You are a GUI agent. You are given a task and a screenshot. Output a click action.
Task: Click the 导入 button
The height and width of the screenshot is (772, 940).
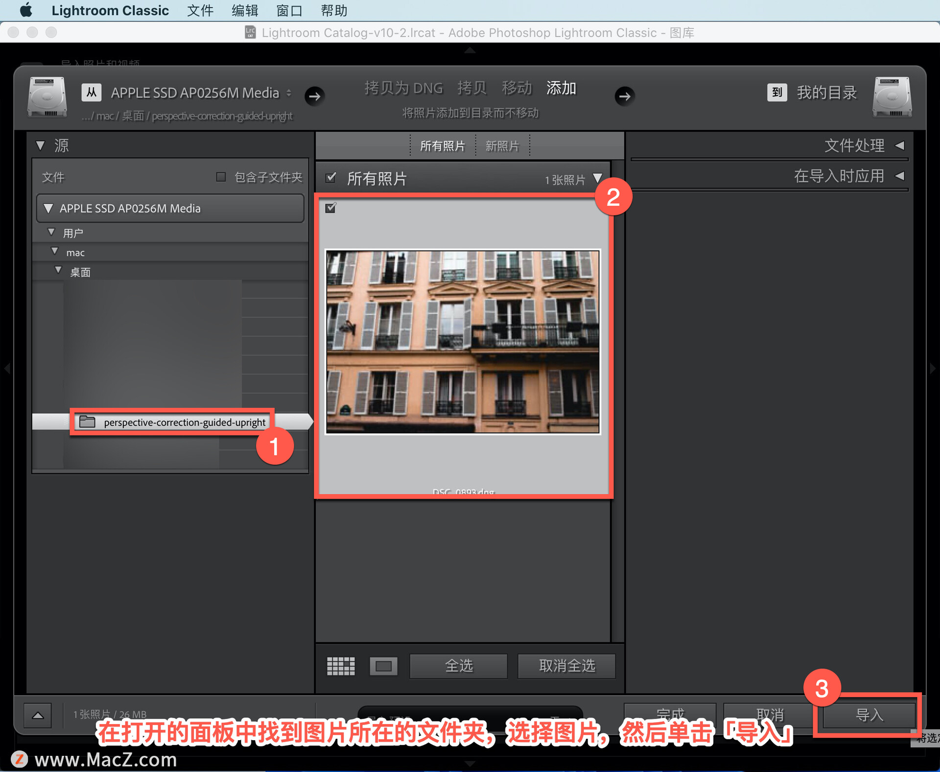click(x=869, y=715)
